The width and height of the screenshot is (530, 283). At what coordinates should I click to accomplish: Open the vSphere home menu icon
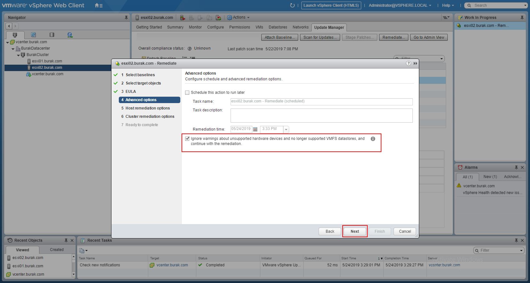click(99, 5)
